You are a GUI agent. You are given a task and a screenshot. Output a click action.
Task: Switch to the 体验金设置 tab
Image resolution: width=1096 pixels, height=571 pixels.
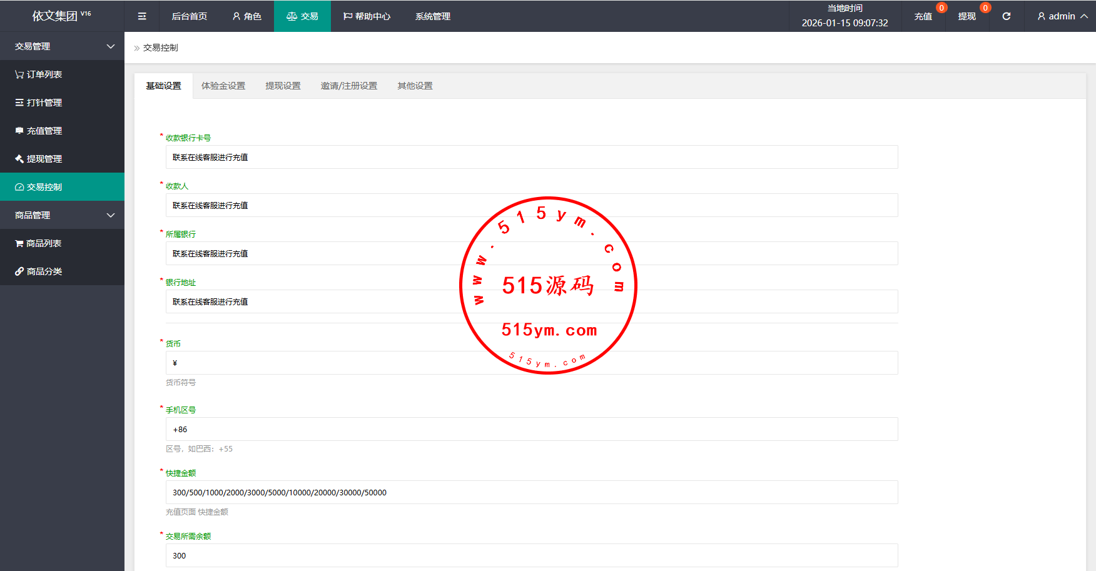[x=223, y=86]
